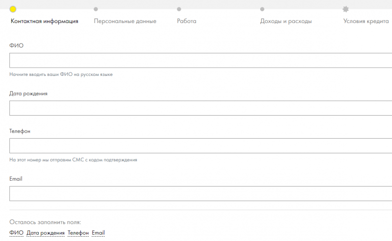The height and width of the screenshot is (241, 392).
Task: Jump to Телефон via bottom link
Action: (78, 233)
